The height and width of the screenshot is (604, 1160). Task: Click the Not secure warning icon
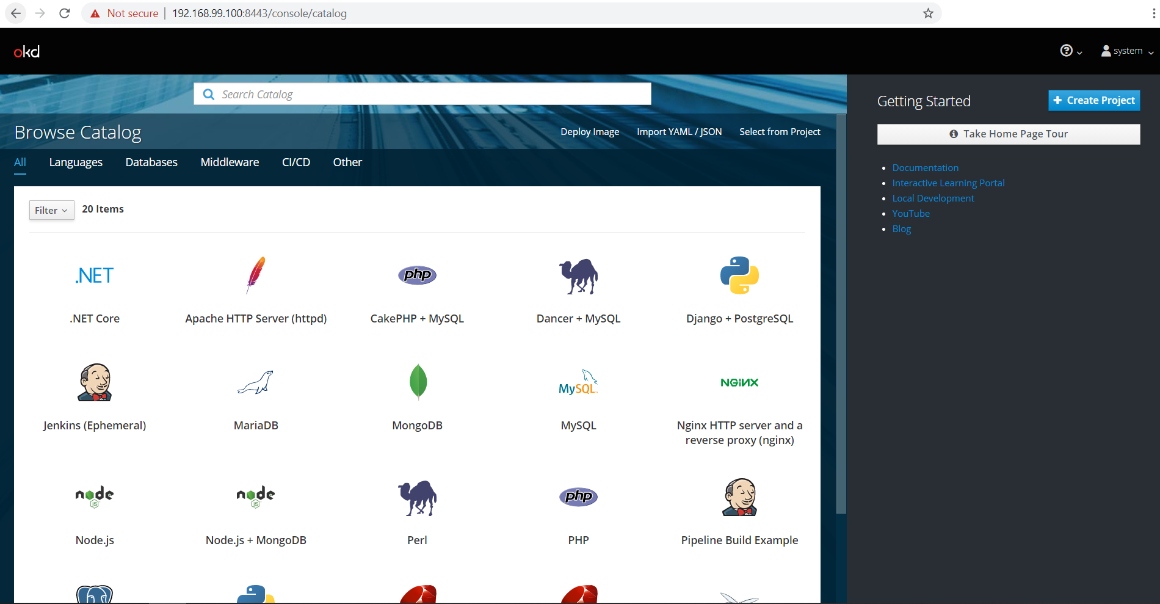[95, 13]
